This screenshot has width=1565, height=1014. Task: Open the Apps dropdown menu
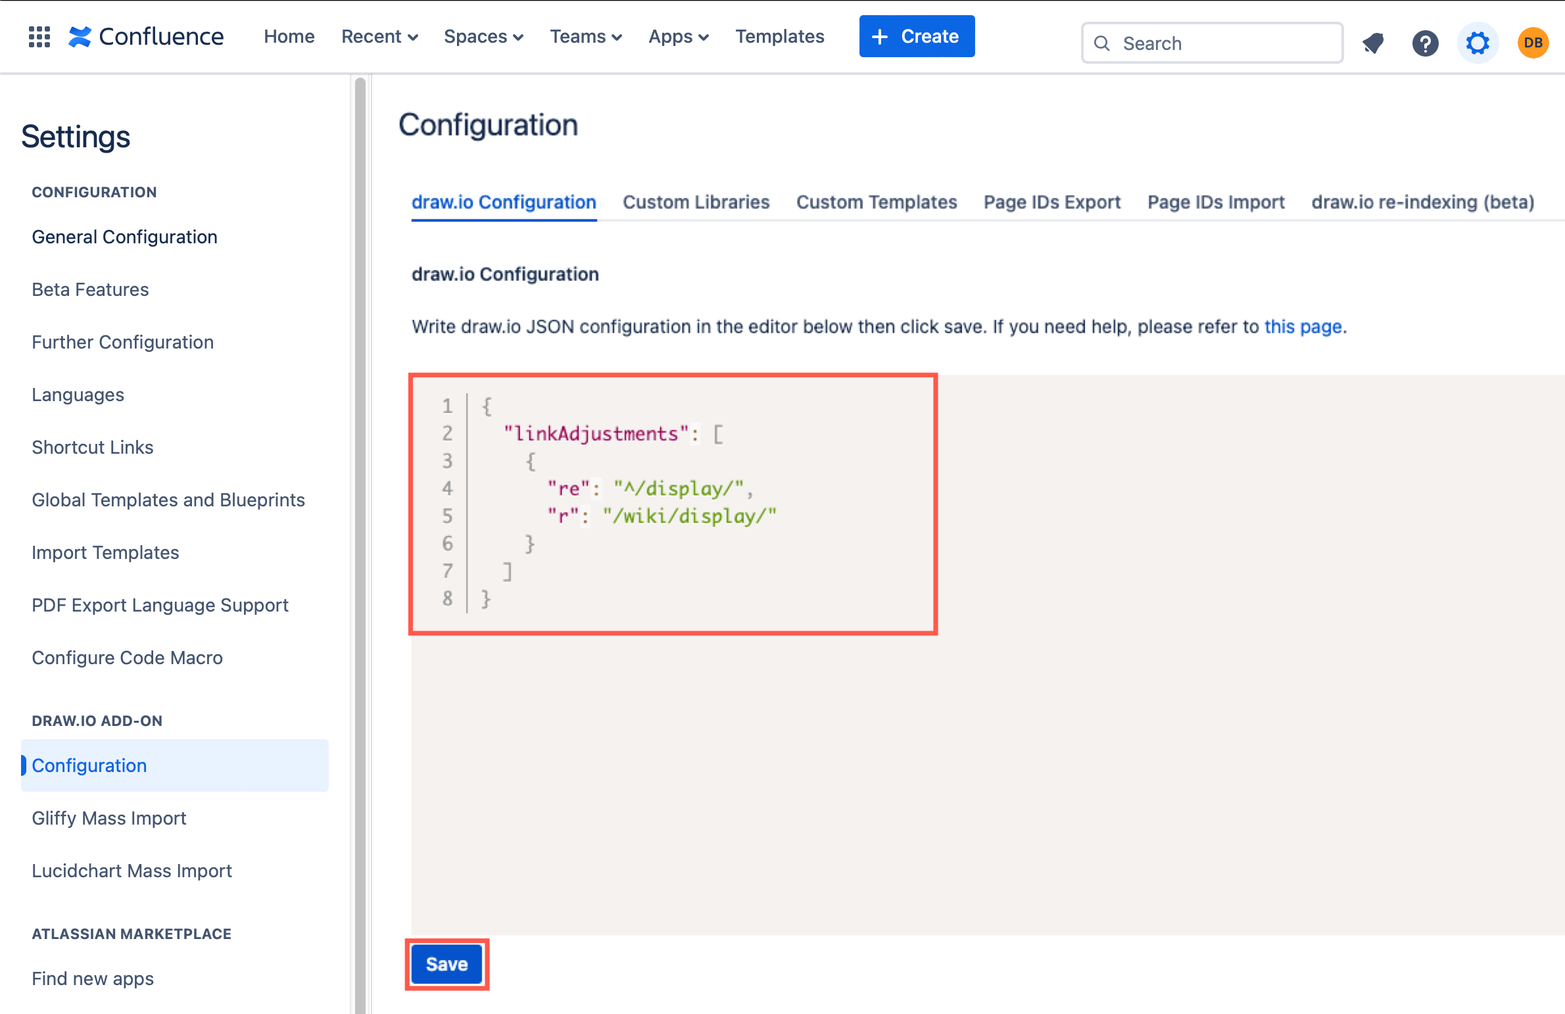click(679, 36)
